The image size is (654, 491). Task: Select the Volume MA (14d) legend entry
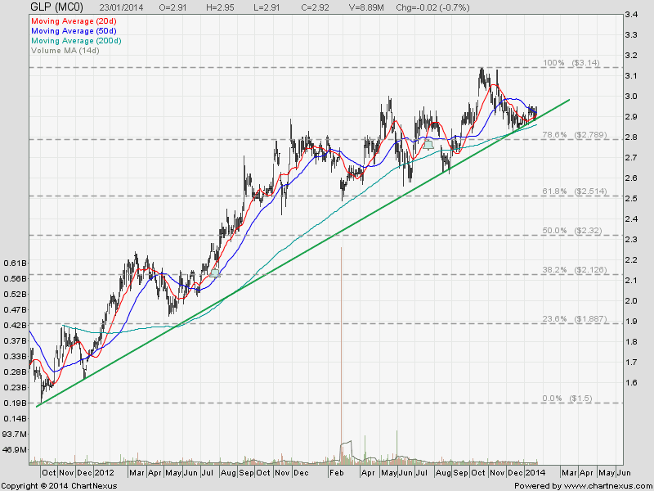pos(65,51)
